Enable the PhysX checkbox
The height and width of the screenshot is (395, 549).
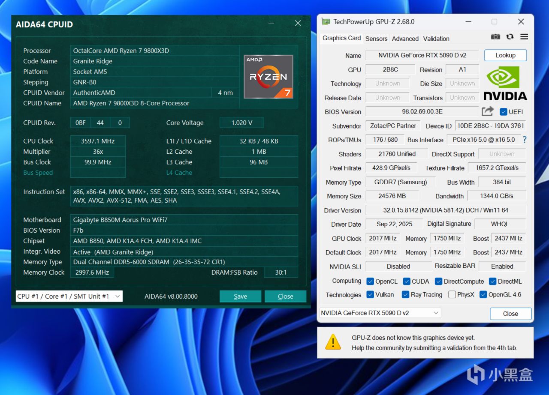[x=452, y=295]
